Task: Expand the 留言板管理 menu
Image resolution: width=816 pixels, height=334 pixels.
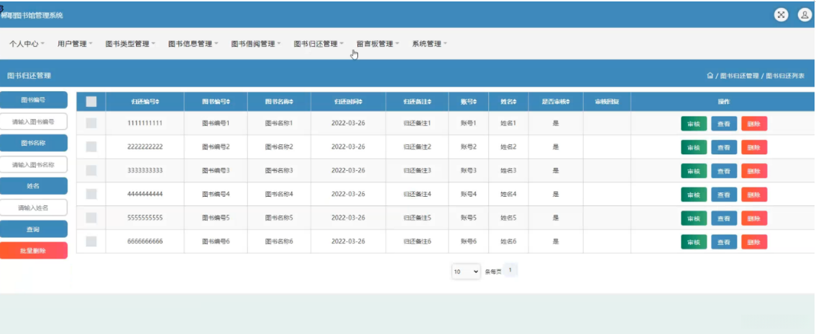Action: click(x=378, y=44)
